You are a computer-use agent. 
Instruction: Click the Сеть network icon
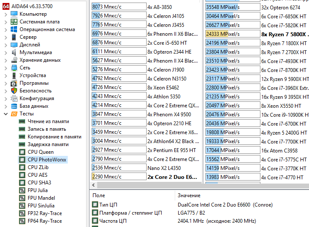click(14, 68)
